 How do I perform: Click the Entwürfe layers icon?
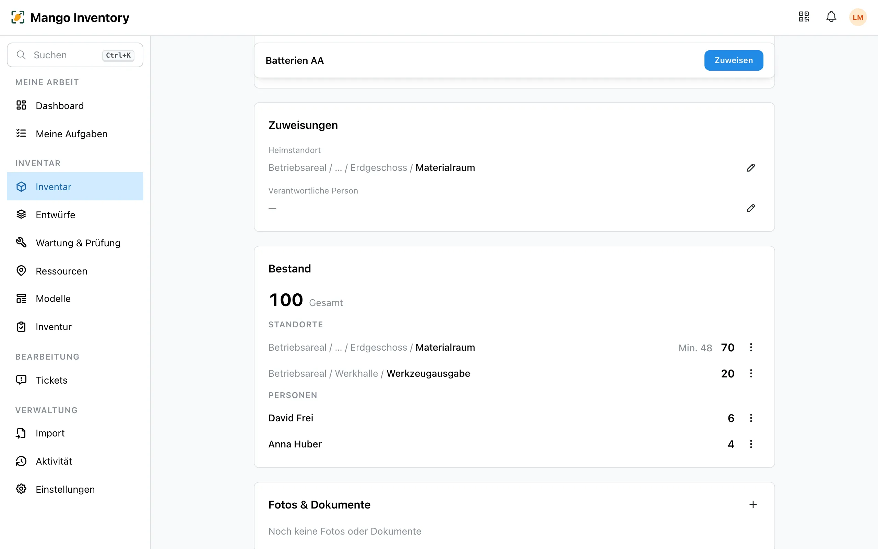tap(21, 214)
